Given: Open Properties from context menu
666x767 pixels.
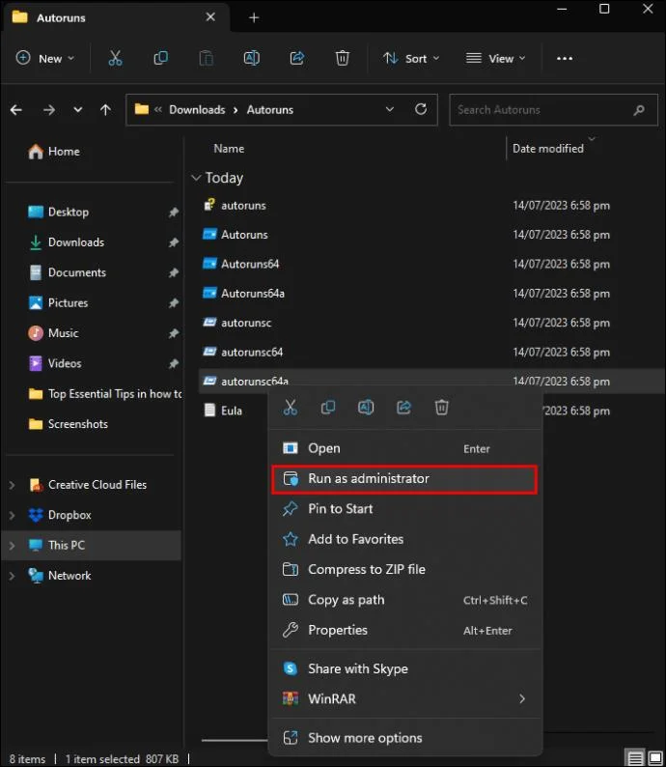Looking at the screenshot, I should pyautogui.click(x=405, y=630).
